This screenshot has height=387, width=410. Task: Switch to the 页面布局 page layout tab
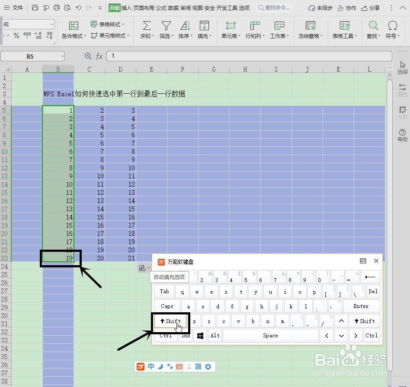pyautogui.click(x=144, y=8)
